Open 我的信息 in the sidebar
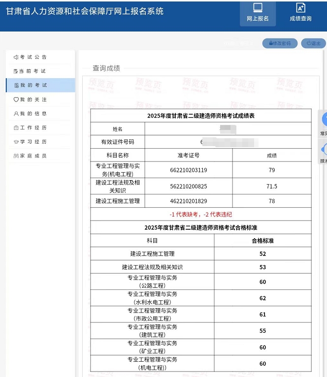Image resolution: width=327 pixels, height=377 pixels. click(x=40, y=114)
